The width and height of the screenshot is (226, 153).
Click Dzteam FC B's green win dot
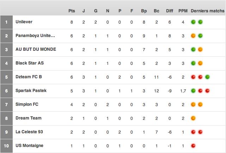(207, 77)
